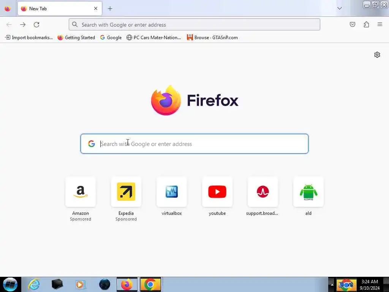Open Save to Pocket button
This screenshot has height=292, width=389.
353,24
